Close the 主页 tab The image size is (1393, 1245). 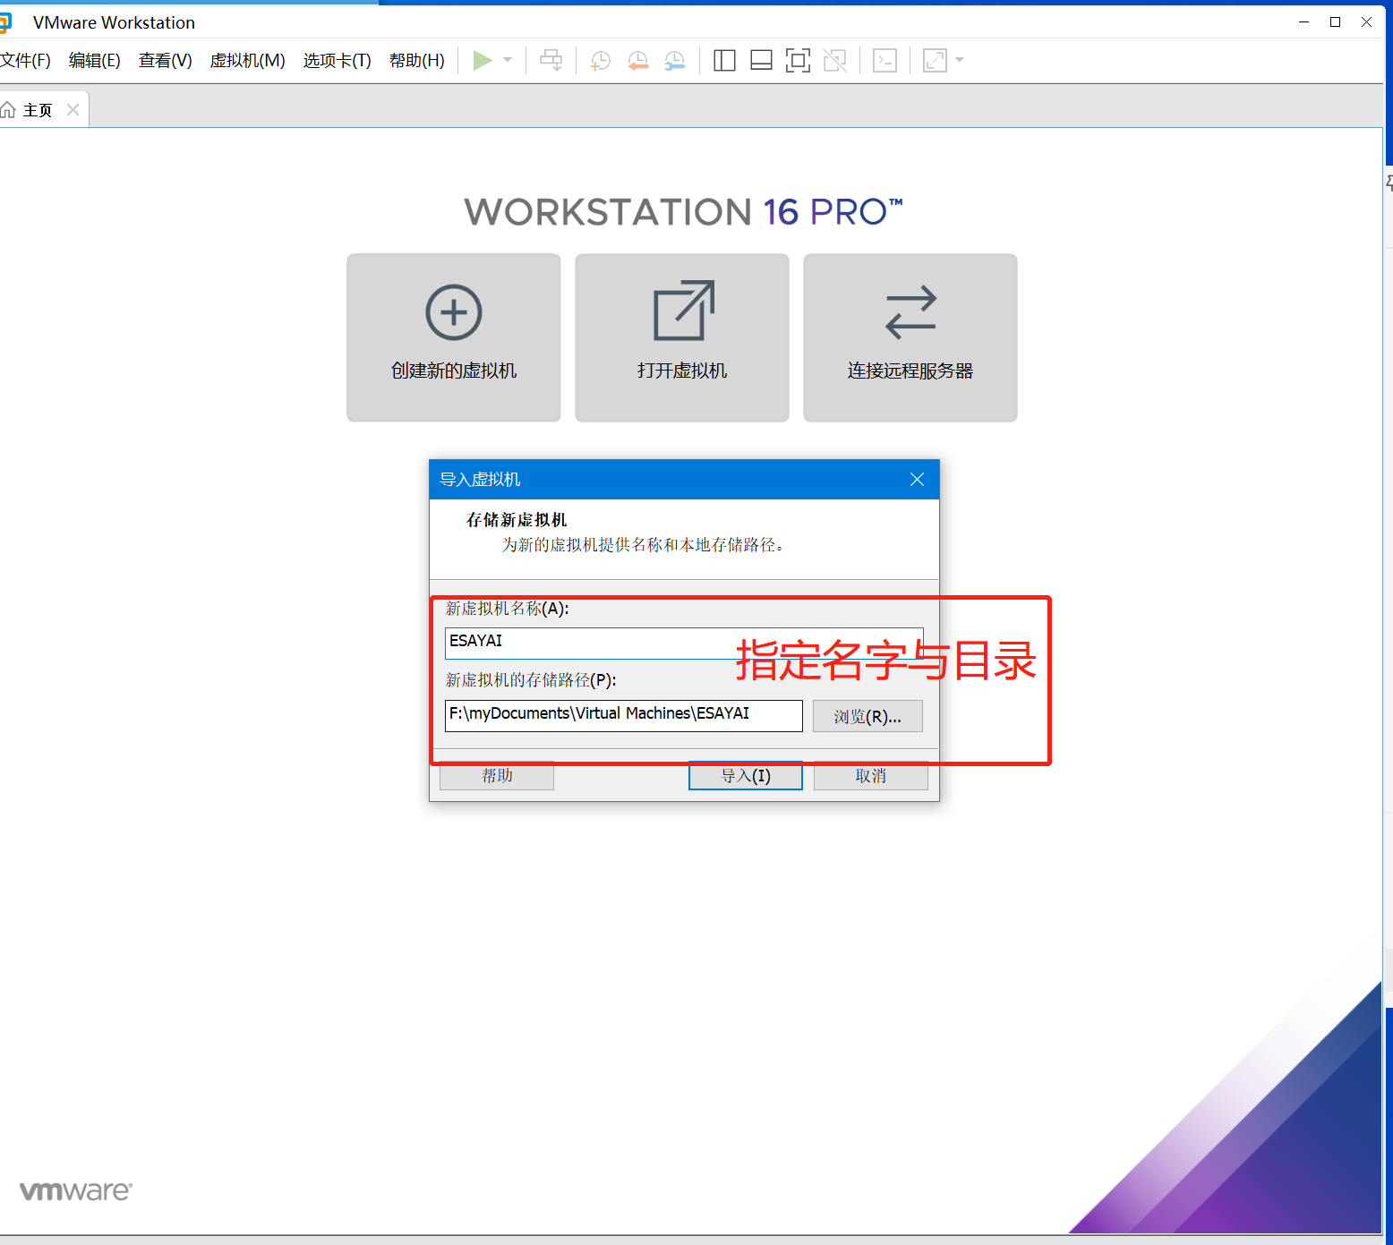(x=73, y=109)
